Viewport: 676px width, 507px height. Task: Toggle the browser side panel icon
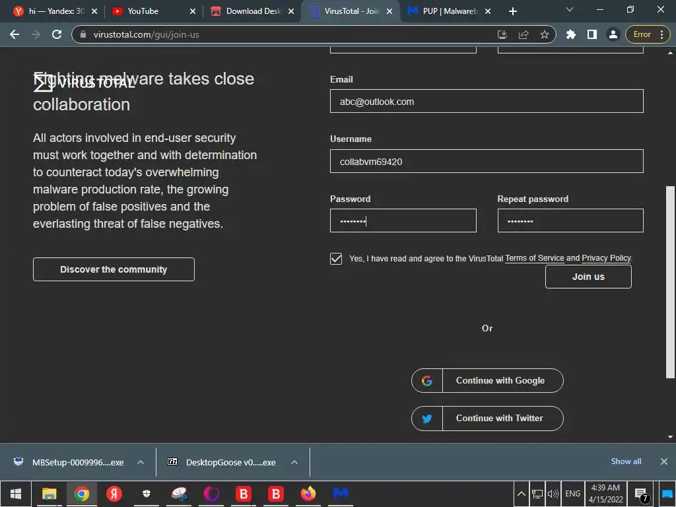[592, 34]
